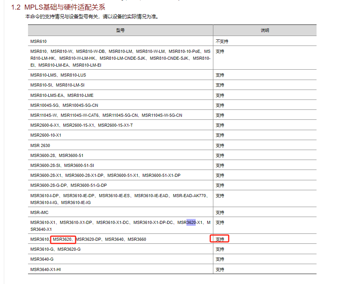Image resolution: width=353 pixels, height=284 pixels.
Task: Click the 'MSR 2630' cell
Action: tap(120, 145)
